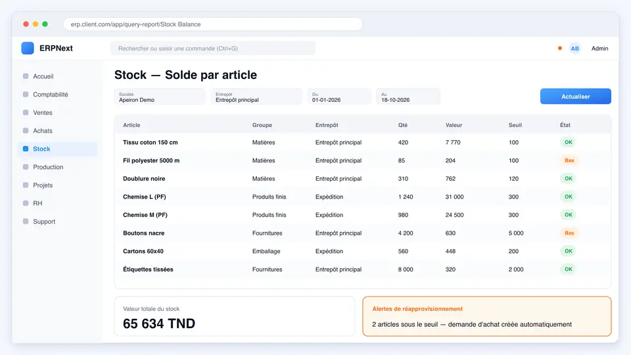
Task: Open the Production module
Action: 58,167
